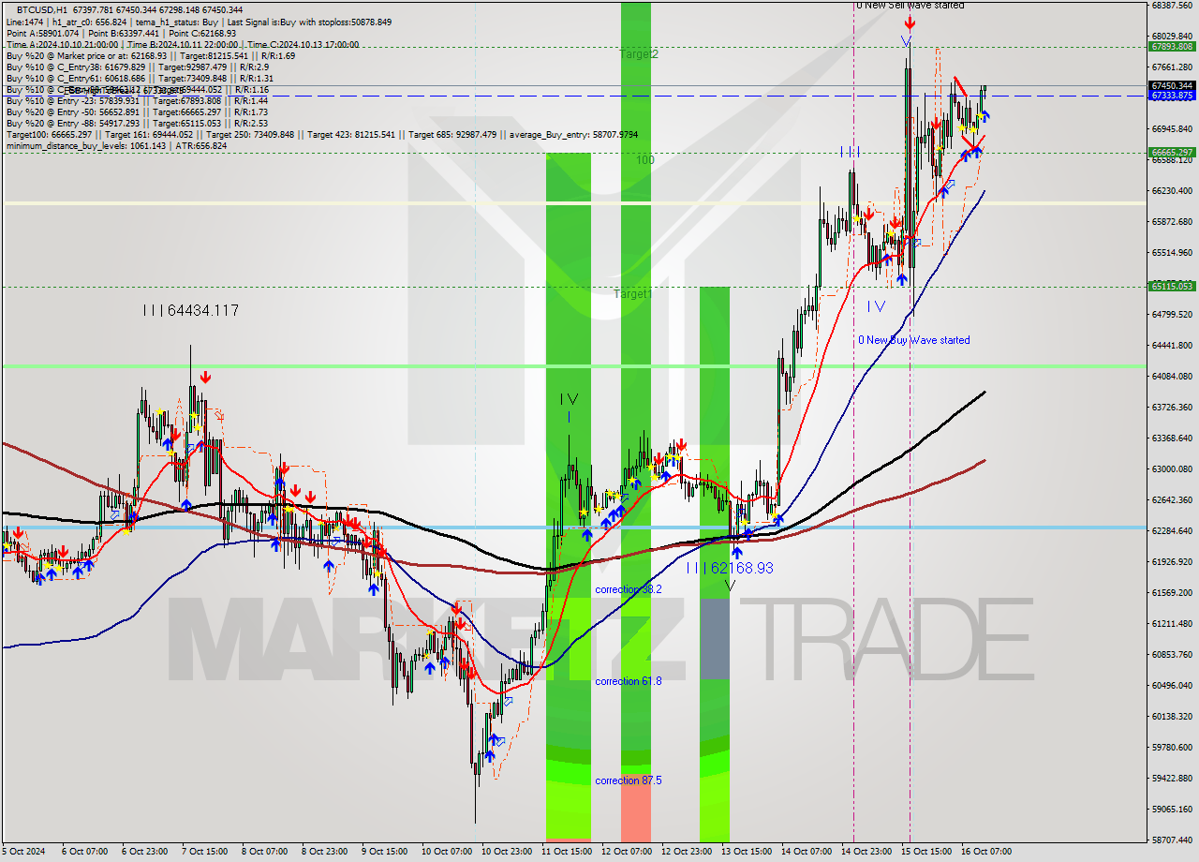The image size is (1199, 862).
Task: Select the 'correction 38.2' Fibonacci label
Action: [629, 589]
